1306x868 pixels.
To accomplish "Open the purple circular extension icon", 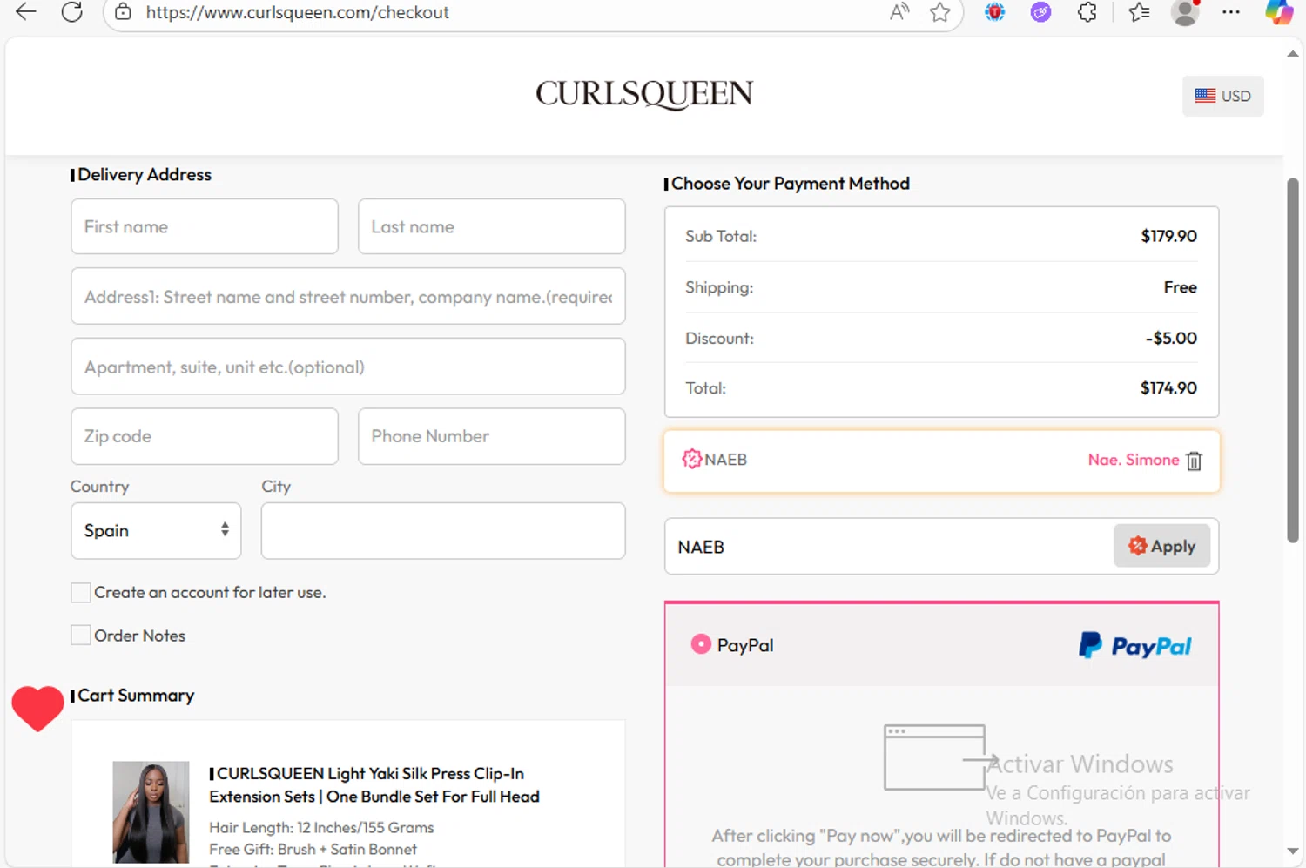I will coord(1040,12).
